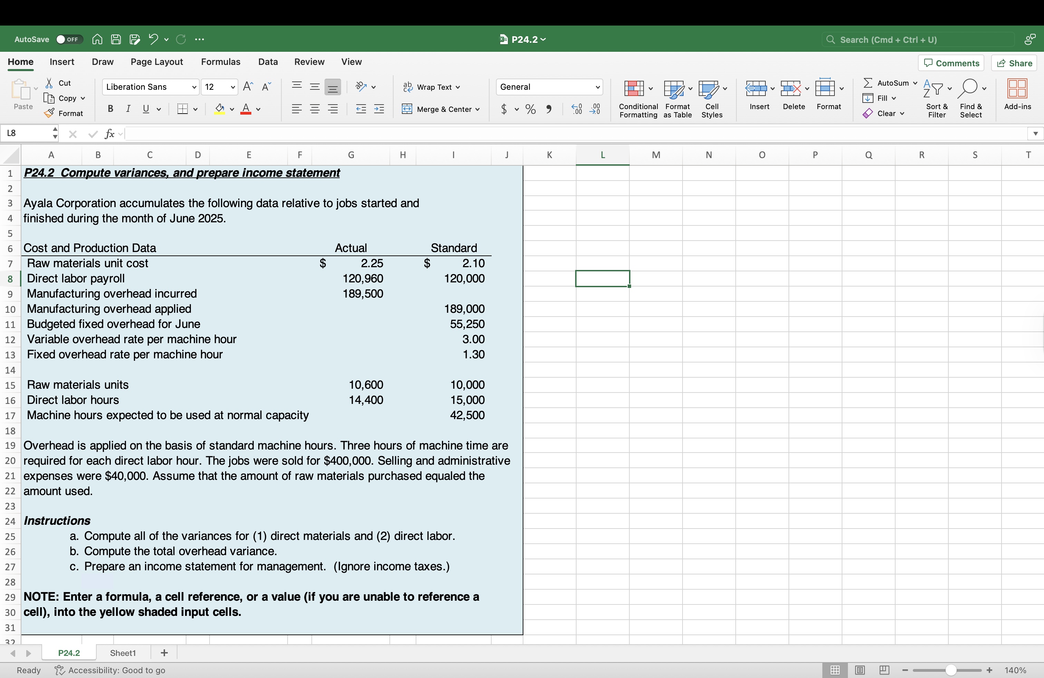Apply percent style formatting

coord(530,109)
